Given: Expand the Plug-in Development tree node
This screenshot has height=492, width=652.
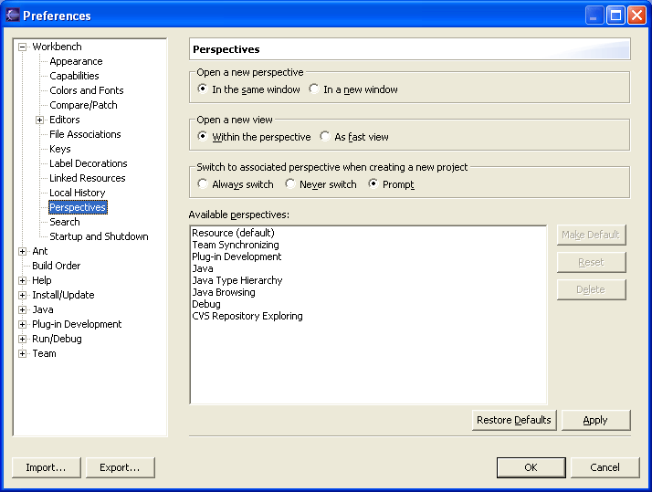Looking at the screenshot, I should point(23,325).
